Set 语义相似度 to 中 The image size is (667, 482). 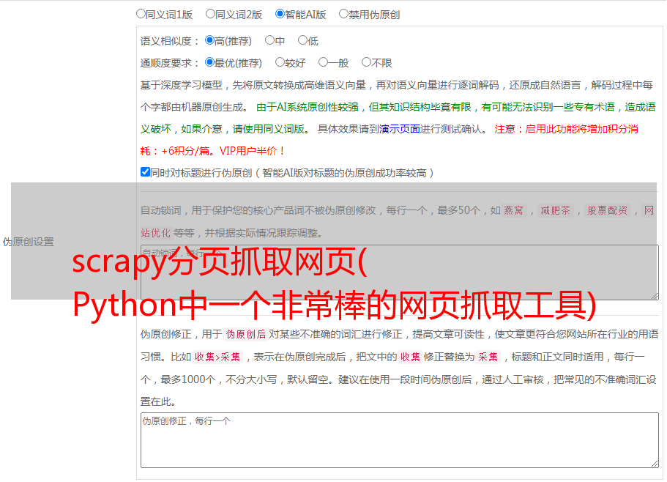point(269,40)
